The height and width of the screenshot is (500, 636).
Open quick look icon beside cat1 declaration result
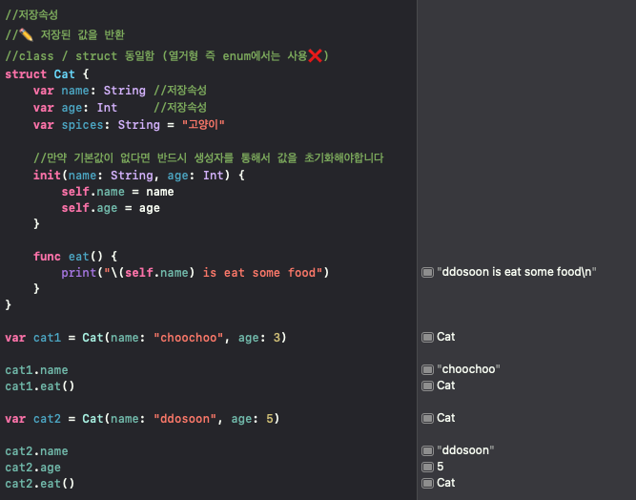[427, 337]
